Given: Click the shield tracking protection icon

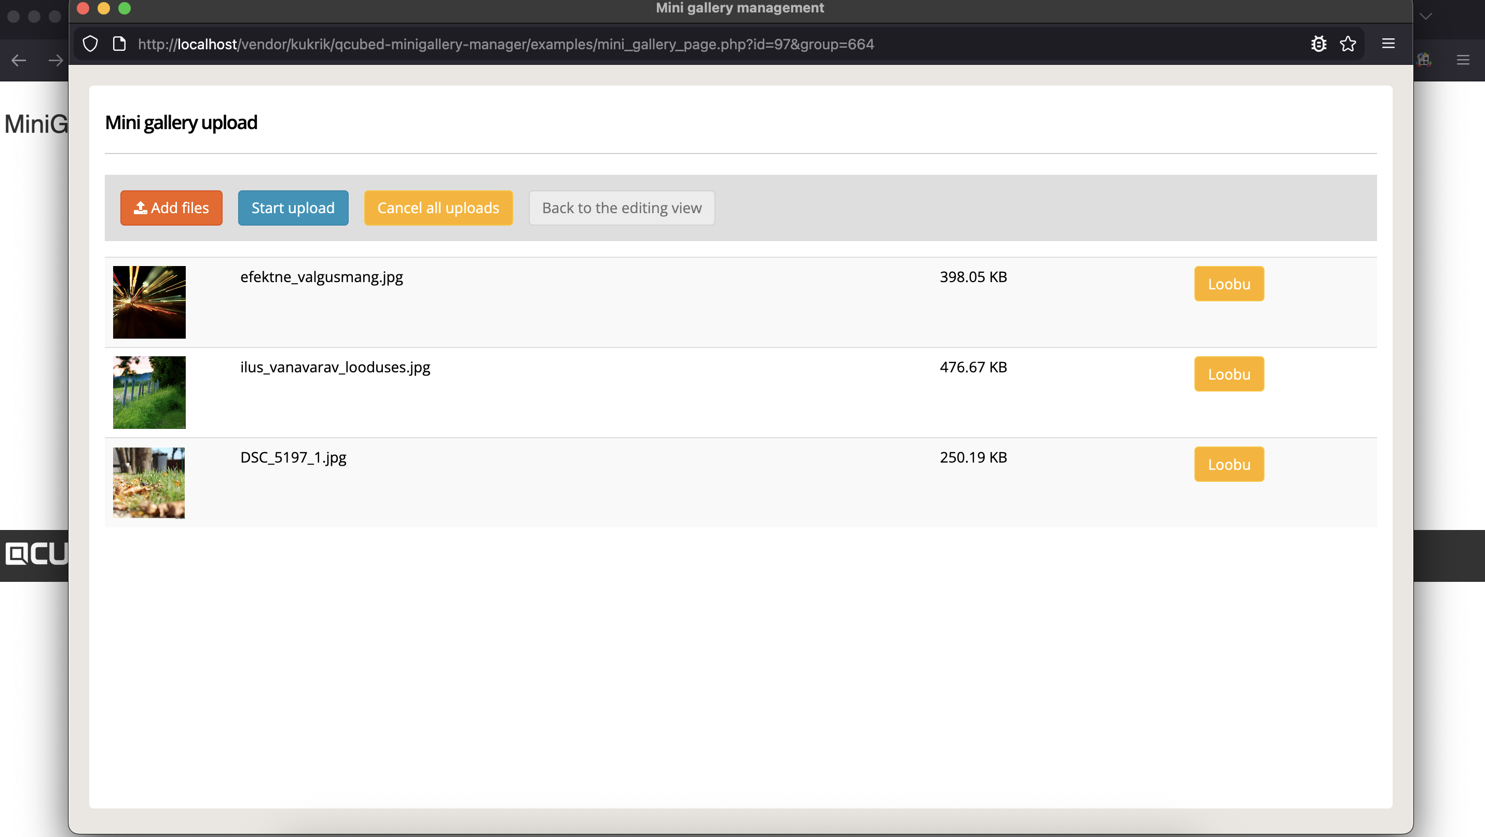Looking at the screenshot, I should 90,44.
